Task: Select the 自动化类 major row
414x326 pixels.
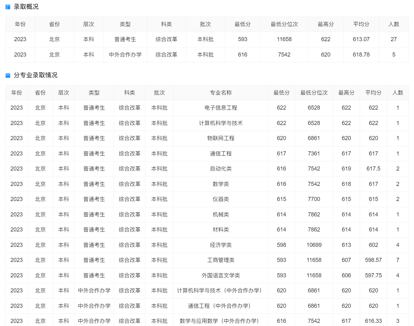Action: tap(221, 169)
